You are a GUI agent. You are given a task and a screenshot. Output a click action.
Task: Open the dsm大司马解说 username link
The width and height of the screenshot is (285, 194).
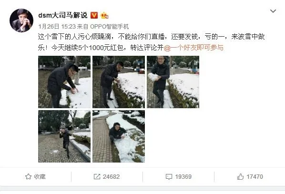63,15
